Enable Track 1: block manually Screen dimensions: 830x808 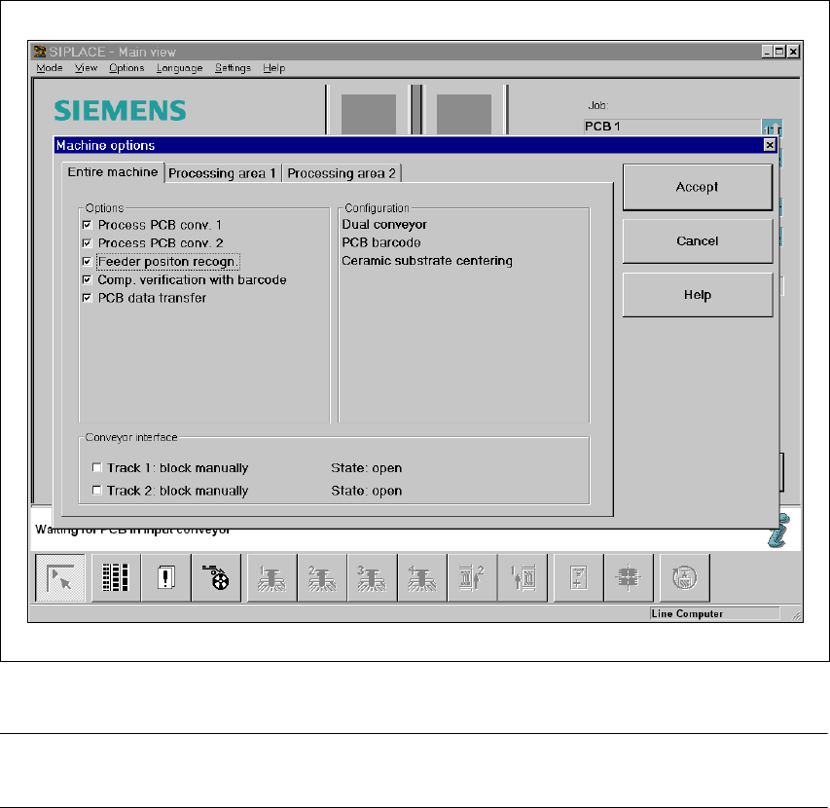(97, 467)
